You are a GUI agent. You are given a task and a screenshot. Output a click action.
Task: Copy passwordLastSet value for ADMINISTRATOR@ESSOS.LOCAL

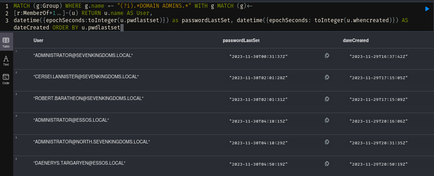pyautogui.click(x=327, y=120)
